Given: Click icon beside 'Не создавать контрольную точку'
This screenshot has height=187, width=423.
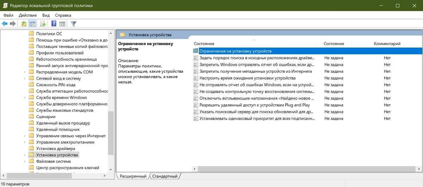Looking at the screenshot, I should pyautogui.click(x=196, y=91).
